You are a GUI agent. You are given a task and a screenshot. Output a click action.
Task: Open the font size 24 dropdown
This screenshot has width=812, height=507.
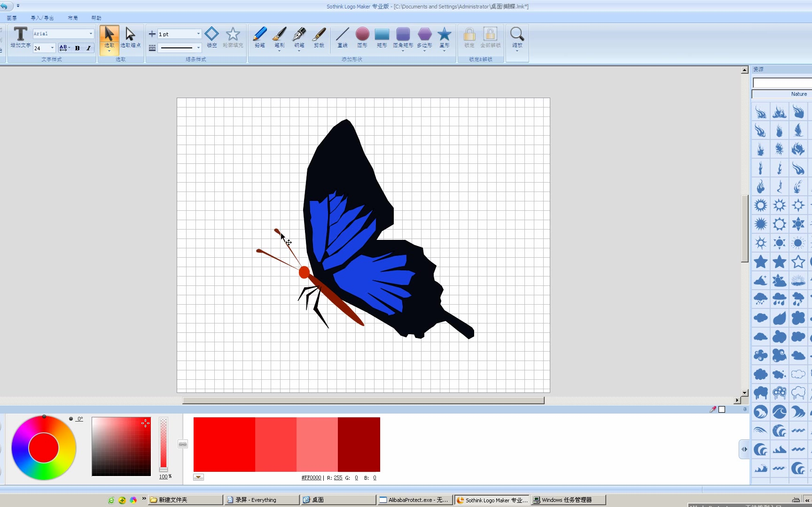[x=52, y=48]
